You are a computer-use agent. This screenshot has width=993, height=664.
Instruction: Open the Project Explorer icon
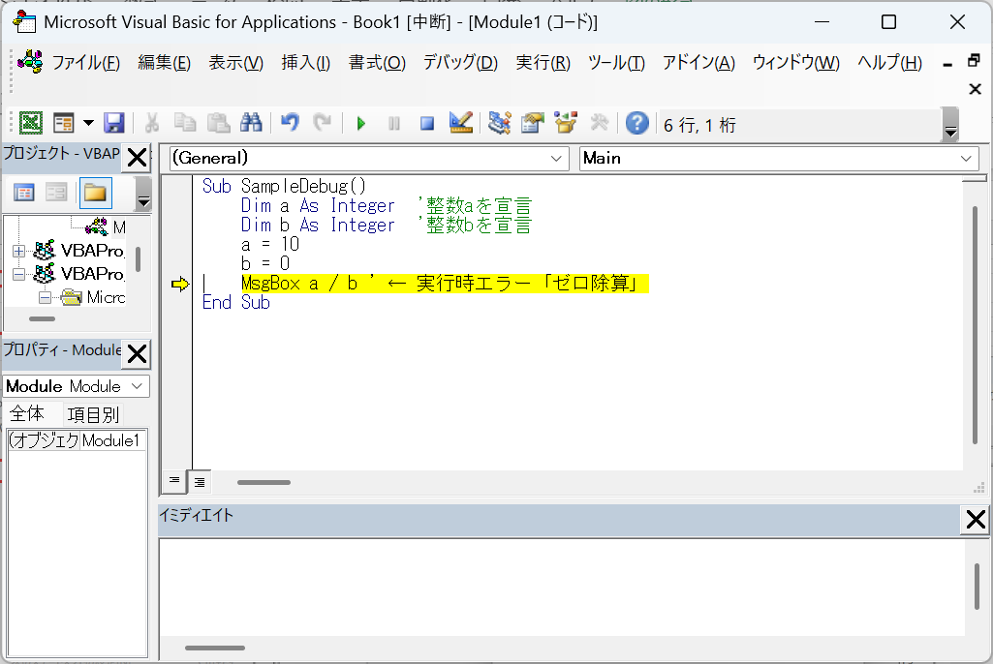pos(500,122)
